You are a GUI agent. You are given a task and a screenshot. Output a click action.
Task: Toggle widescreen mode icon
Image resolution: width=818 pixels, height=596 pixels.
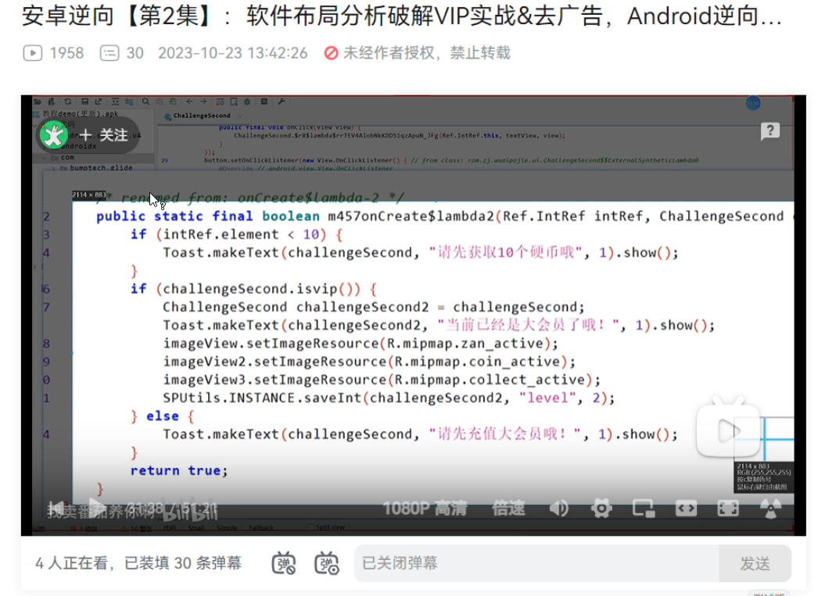686,508
